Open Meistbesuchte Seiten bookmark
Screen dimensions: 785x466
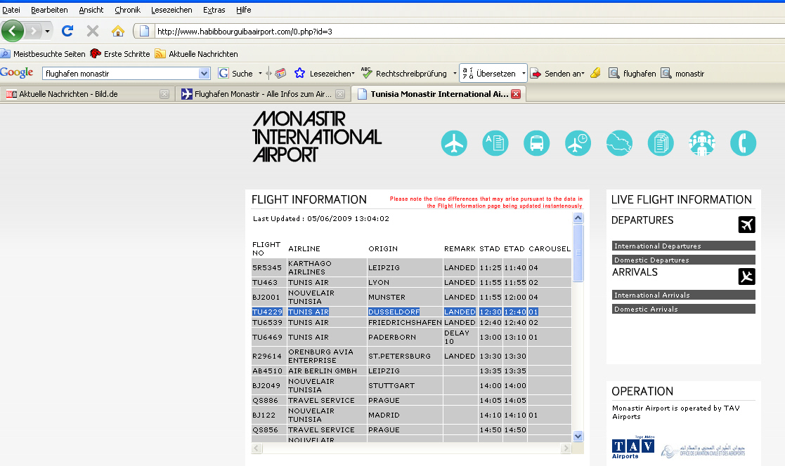point(43,54)
